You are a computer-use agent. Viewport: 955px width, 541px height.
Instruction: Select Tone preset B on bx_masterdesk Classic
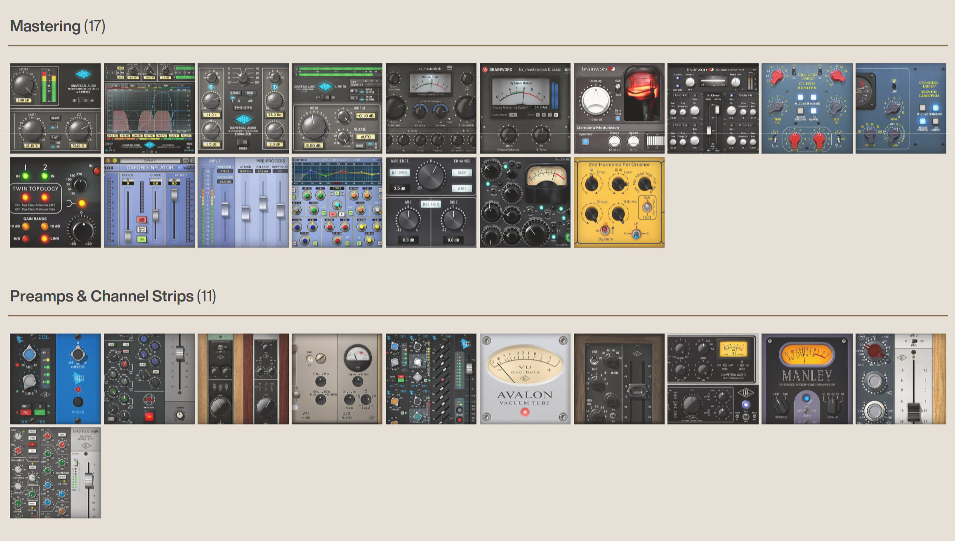click(x=544, y=115)
